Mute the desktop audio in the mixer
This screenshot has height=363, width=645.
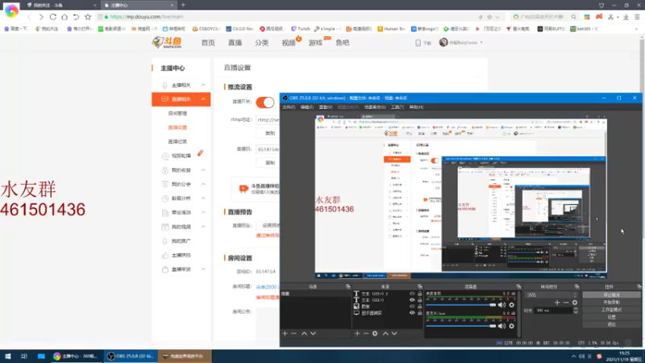[x=501, y=305]
